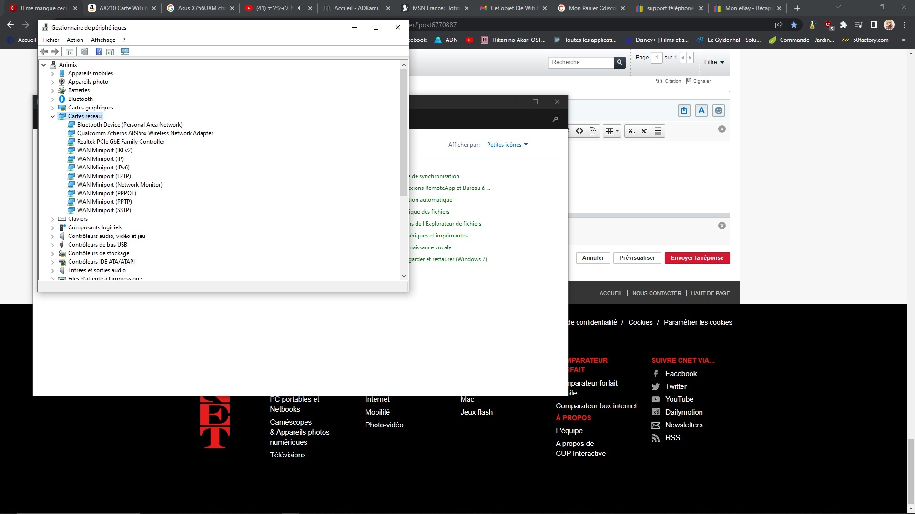Click the Envoyer la réponse button
915x514 pixels.
[697, 258]
